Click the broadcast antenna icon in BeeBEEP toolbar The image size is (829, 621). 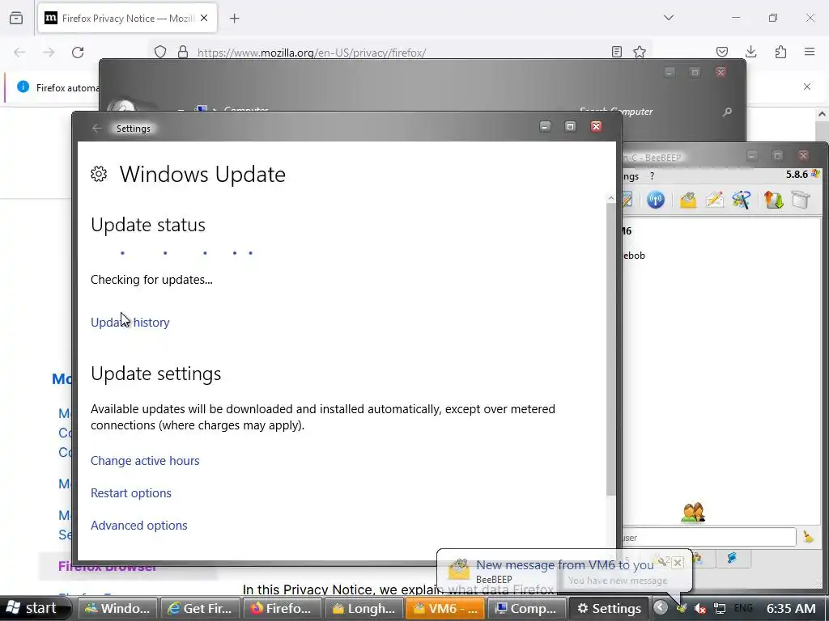656,201
